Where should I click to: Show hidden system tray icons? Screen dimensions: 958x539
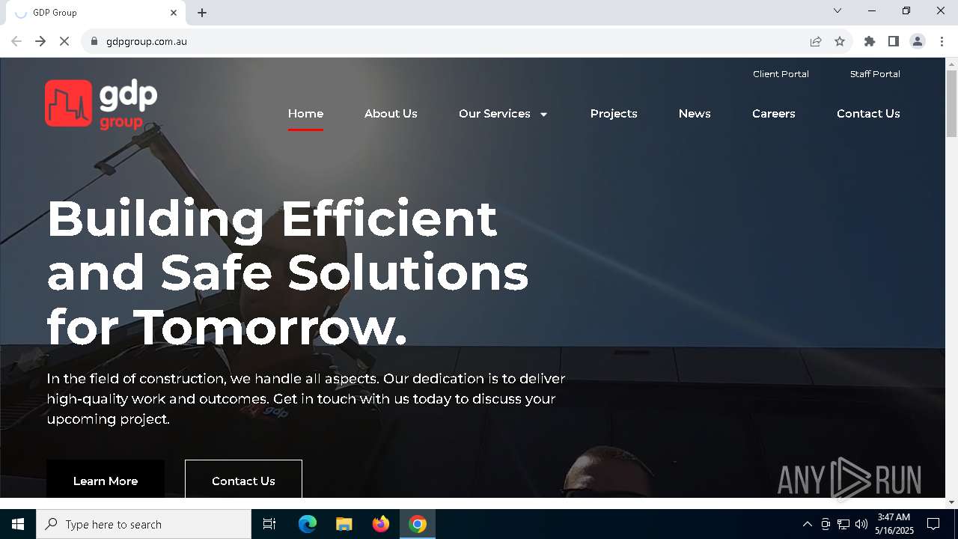807,524
